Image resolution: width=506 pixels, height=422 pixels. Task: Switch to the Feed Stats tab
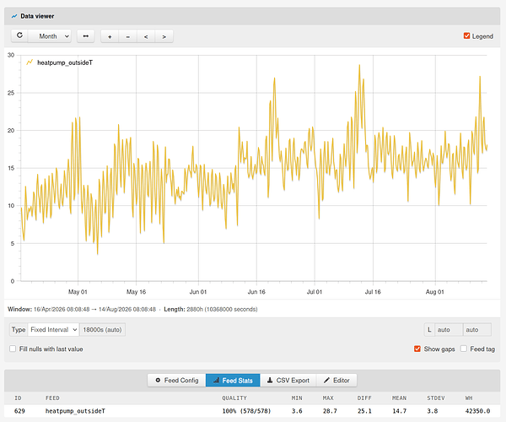233,381
